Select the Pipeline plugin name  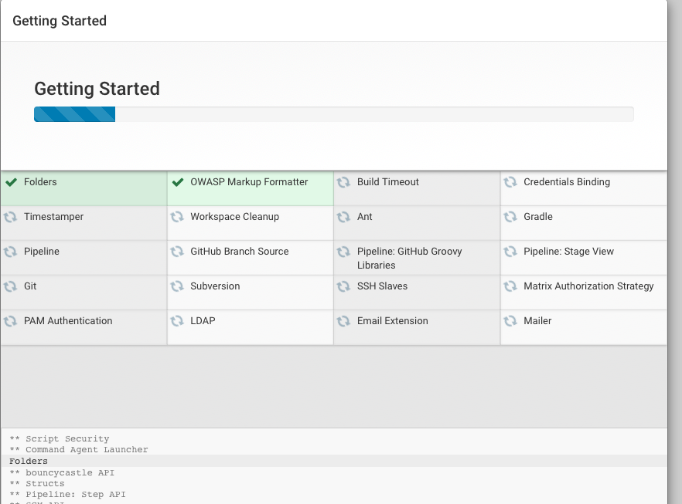42,252
